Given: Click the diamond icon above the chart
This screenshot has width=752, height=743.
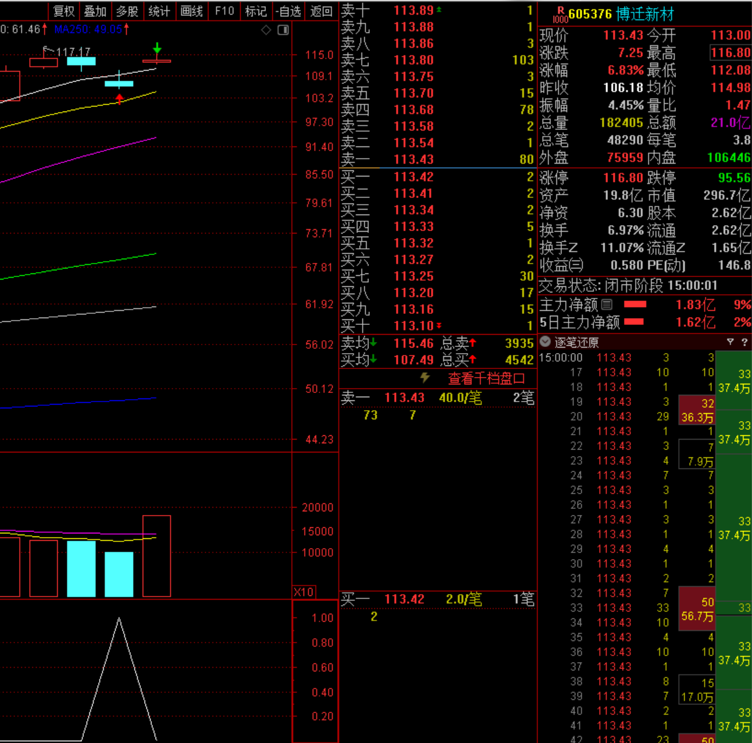Looking at the screenshot, I should pyautogui.click(x=266, y=30).
